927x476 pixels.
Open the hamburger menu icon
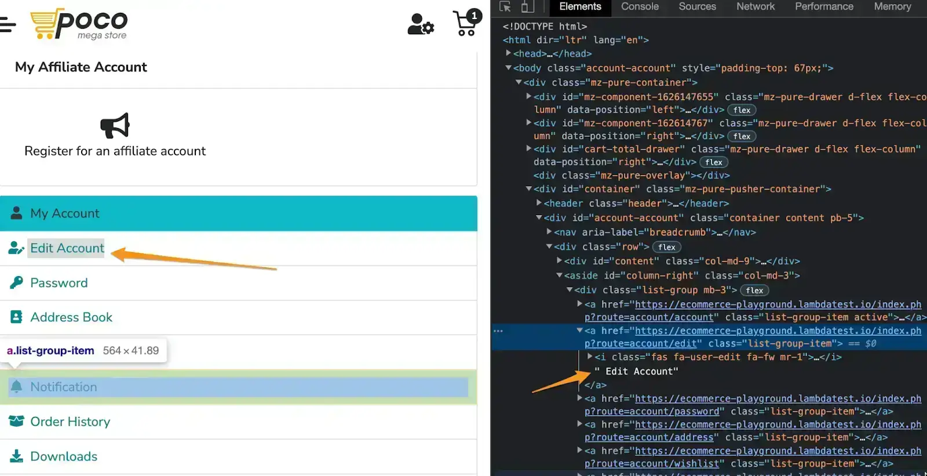point(8,25)
